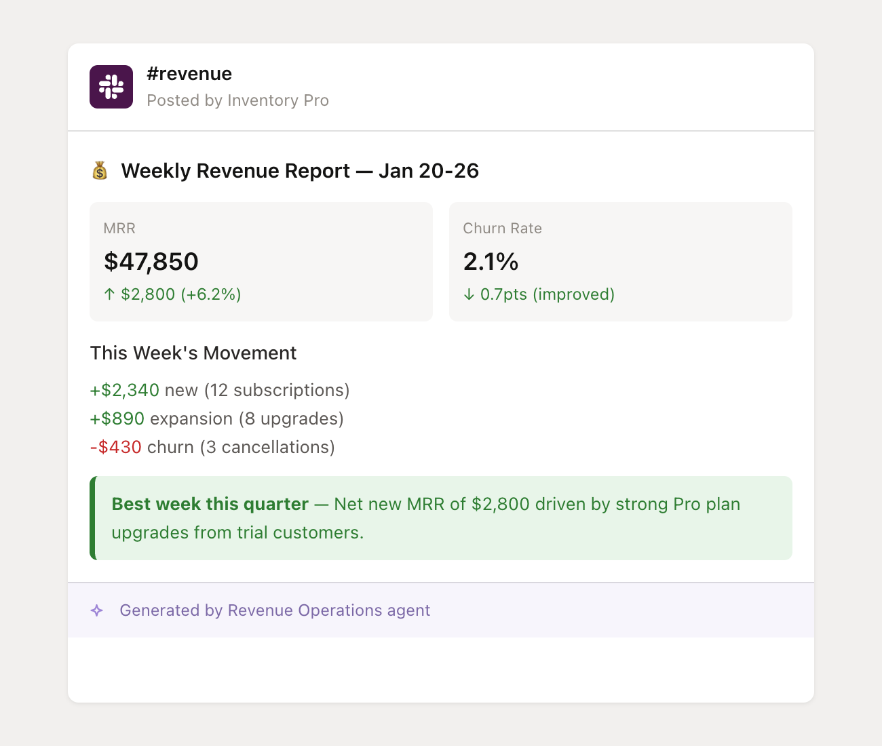The width and height of the screenshot is (882, 746).
Task: Click the down arrow beside 0.7pts improved
Action: 469,294
